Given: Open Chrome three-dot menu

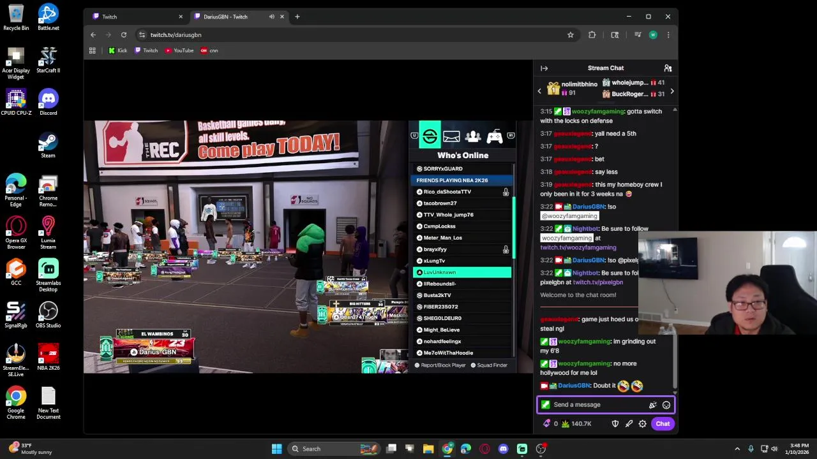Looking at the screenshot, I should (x=668, y=35).
